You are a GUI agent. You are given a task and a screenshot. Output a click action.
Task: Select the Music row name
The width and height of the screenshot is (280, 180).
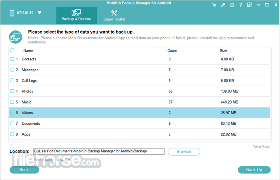(x=26, y=102)
